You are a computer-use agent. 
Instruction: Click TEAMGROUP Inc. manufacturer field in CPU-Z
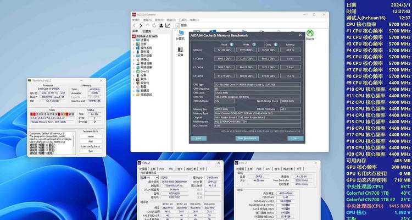click(174, 186)
